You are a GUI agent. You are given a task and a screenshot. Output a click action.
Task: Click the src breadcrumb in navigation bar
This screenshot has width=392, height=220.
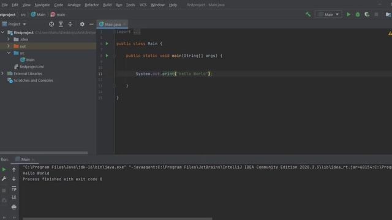23,15
